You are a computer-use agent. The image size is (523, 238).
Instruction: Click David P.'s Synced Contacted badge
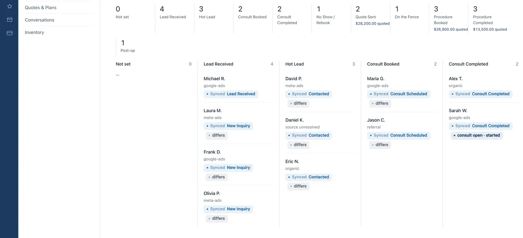point(309,94)
